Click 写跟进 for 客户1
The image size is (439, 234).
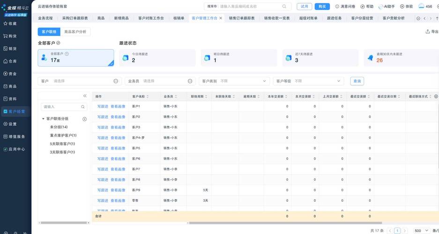(103, 107)
